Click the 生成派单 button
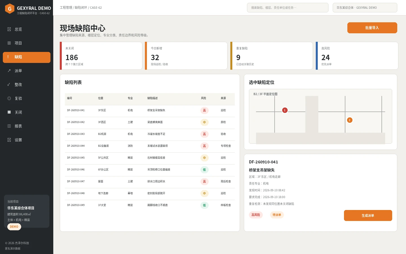 [x=368, y=215]
